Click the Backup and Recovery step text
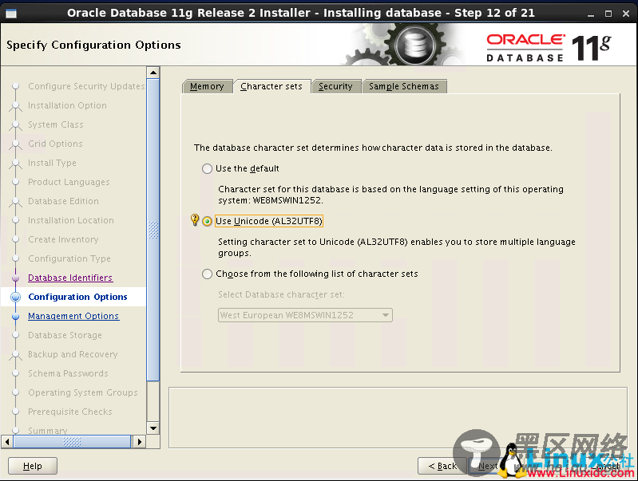The width and height of the screenshot is (638, 481). click(73, 354)
